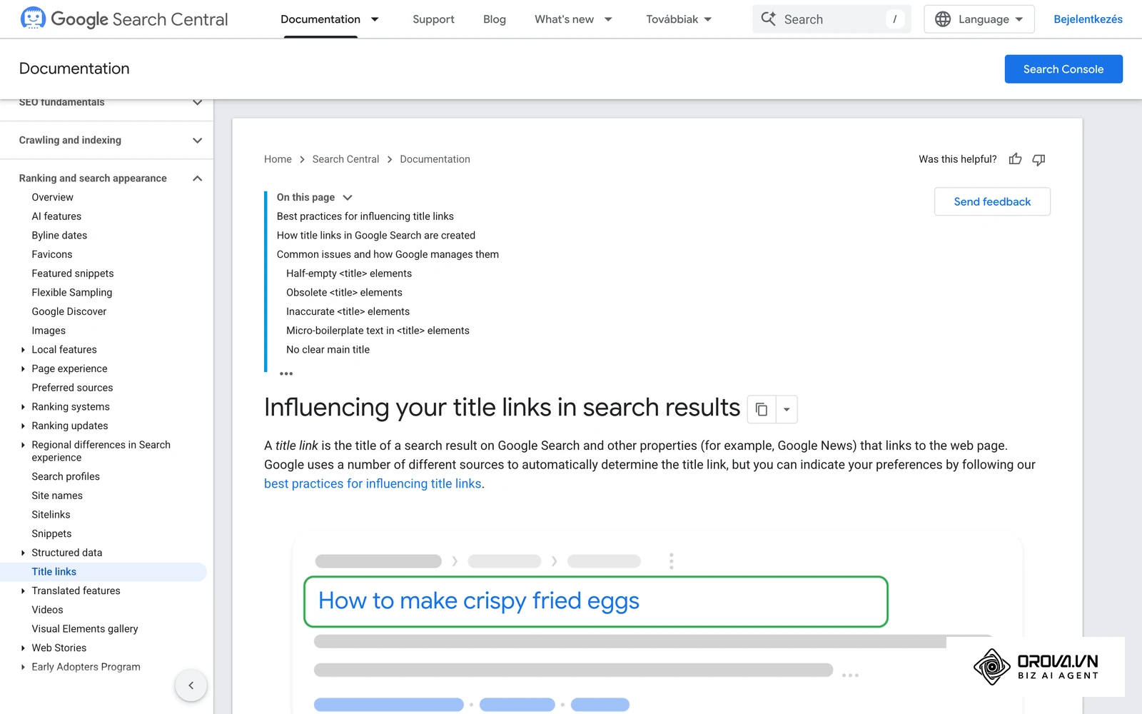Click the thumbs up helpful icon
This screenshot has height=714, width=1142.
1015,159
